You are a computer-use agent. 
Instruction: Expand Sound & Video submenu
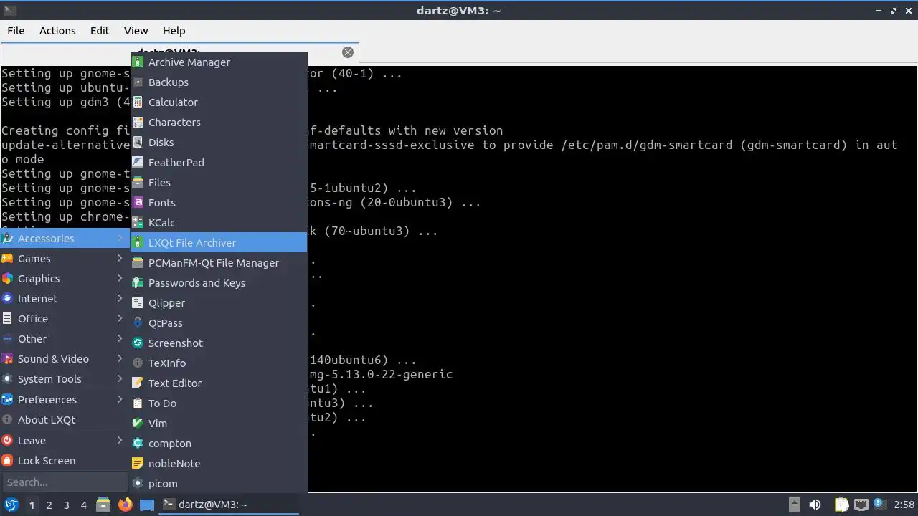click(x=65, y=359)
